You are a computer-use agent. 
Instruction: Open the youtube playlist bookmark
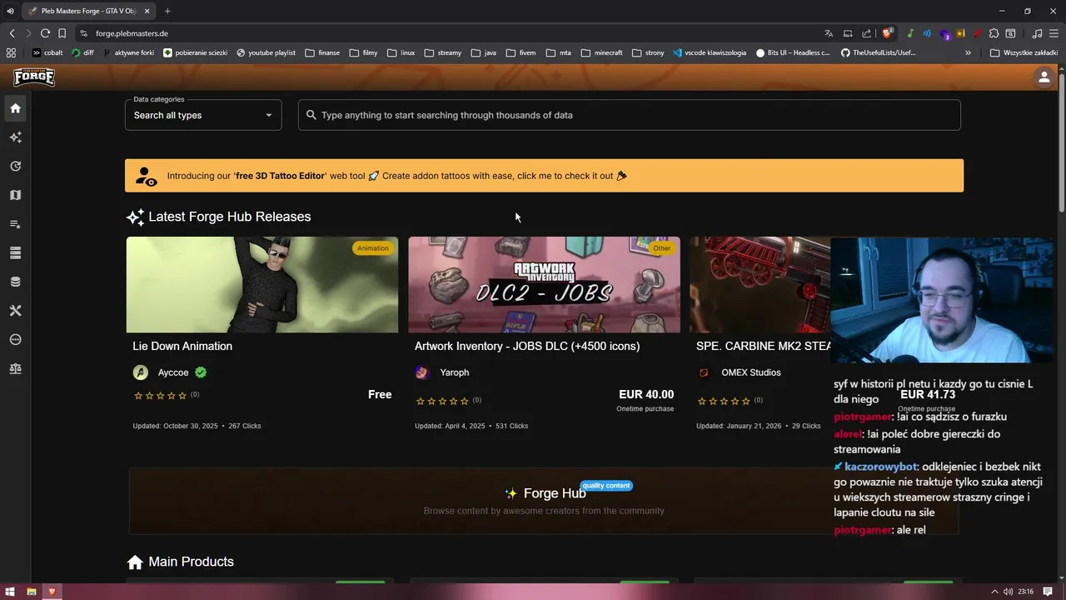point(266,52)
